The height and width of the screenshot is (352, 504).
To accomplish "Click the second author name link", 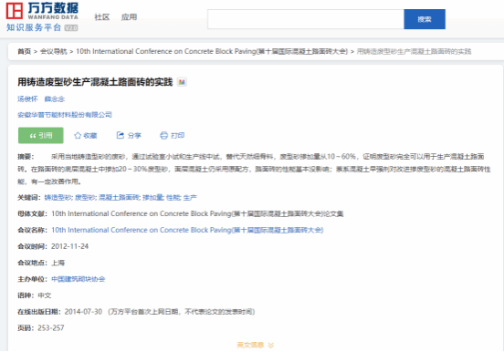I will point(54,98).
